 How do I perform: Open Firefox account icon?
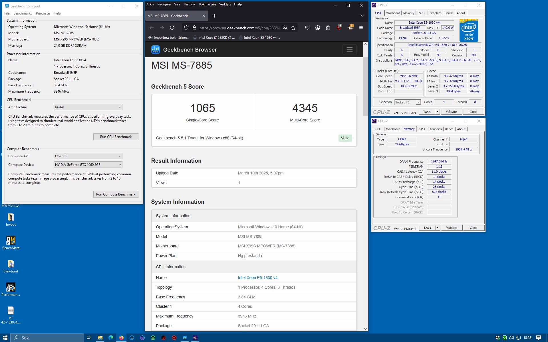coord(318,28)
